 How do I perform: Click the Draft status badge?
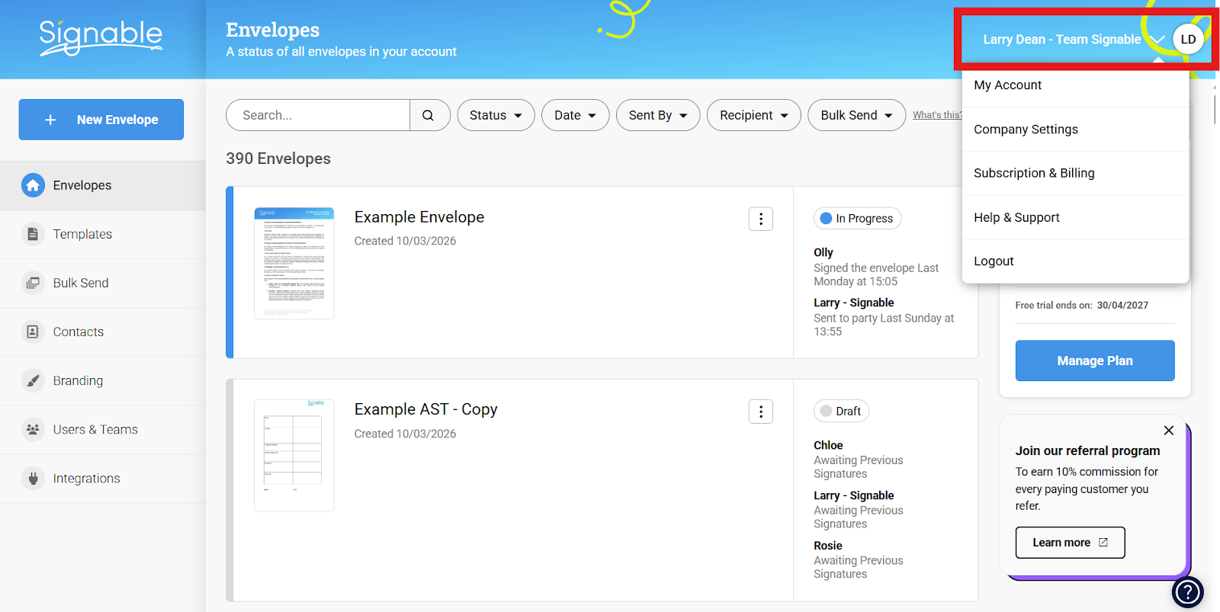point(841,411)
